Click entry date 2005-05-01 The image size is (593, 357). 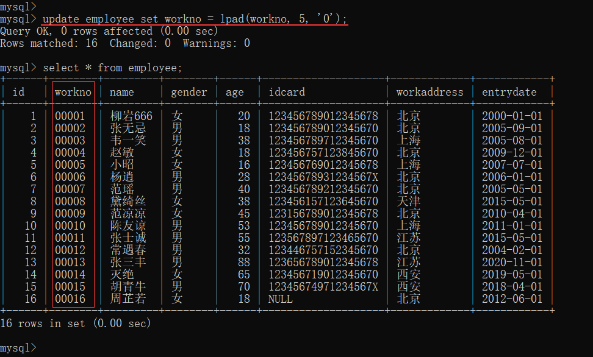click(512, 189)
